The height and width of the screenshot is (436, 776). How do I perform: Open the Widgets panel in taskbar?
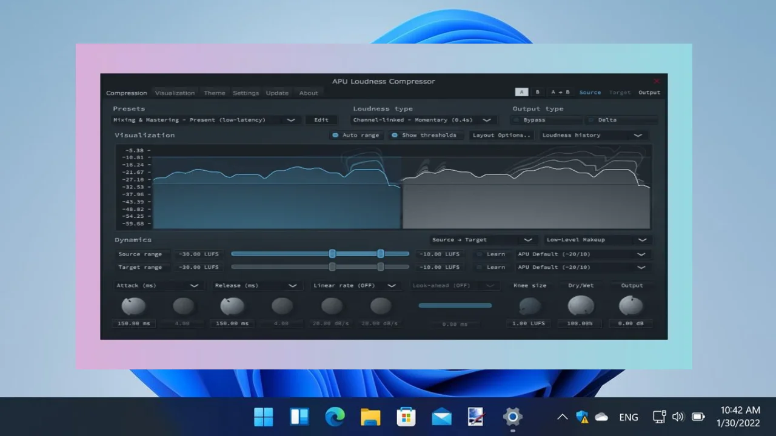pos(299,417)
